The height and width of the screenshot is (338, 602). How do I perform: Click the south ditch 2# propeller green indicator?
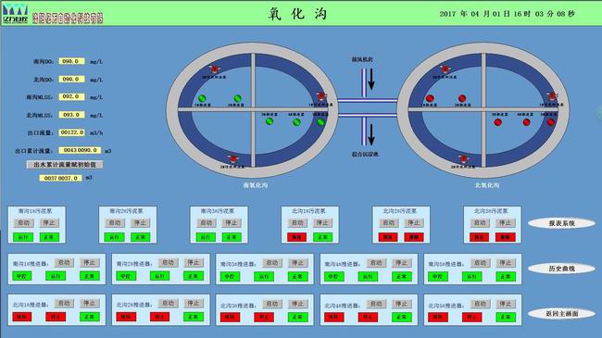click(238, 98)
